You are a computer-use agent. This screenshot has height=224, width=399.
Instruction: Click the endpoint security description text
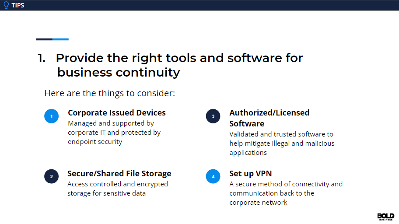(x=114, y=133)
